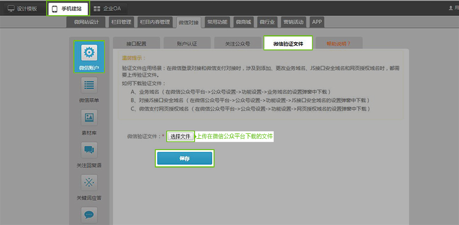
Task: Switch to the 接口配置 tab
Action: pyautogui.click(x=136, y=43)
